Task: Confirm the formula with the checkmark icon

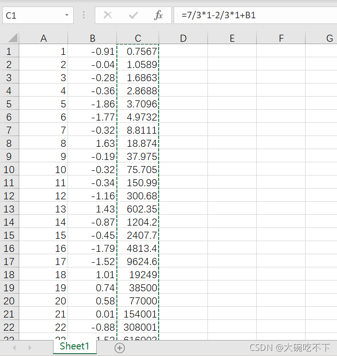Action: pyautogui.click(x=133, y=15)
